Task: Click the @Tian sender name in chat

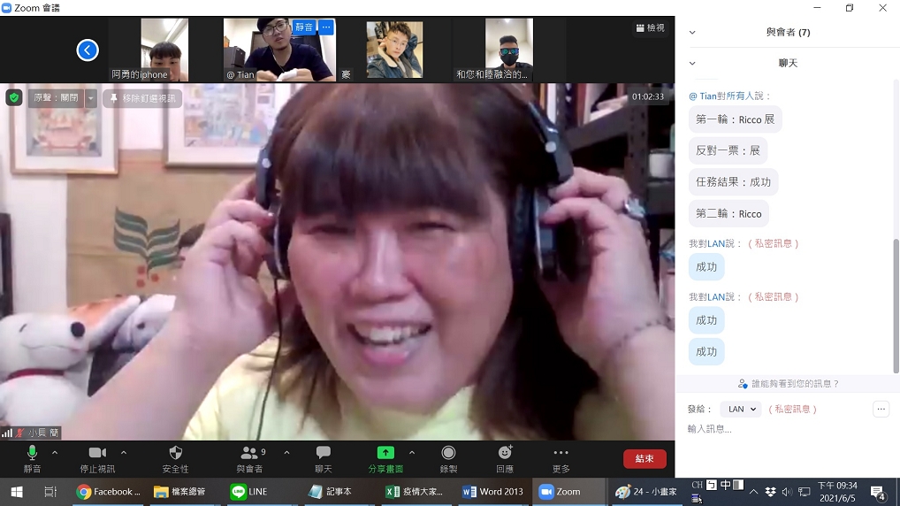Action: (x=703, y=96)
